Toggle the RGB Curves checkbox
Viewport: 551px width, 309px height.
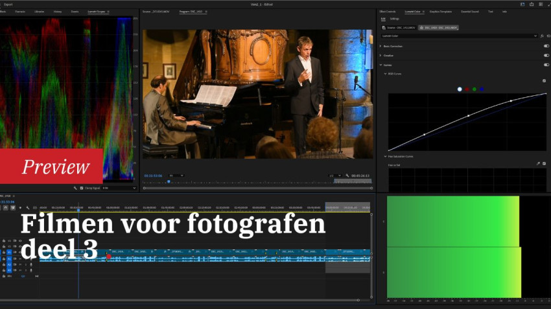(544, 81)
